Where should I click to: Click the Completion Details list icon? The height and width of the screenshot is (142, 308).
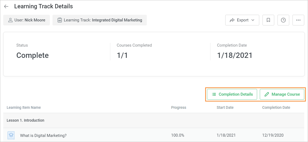click(x=214, y=94)
